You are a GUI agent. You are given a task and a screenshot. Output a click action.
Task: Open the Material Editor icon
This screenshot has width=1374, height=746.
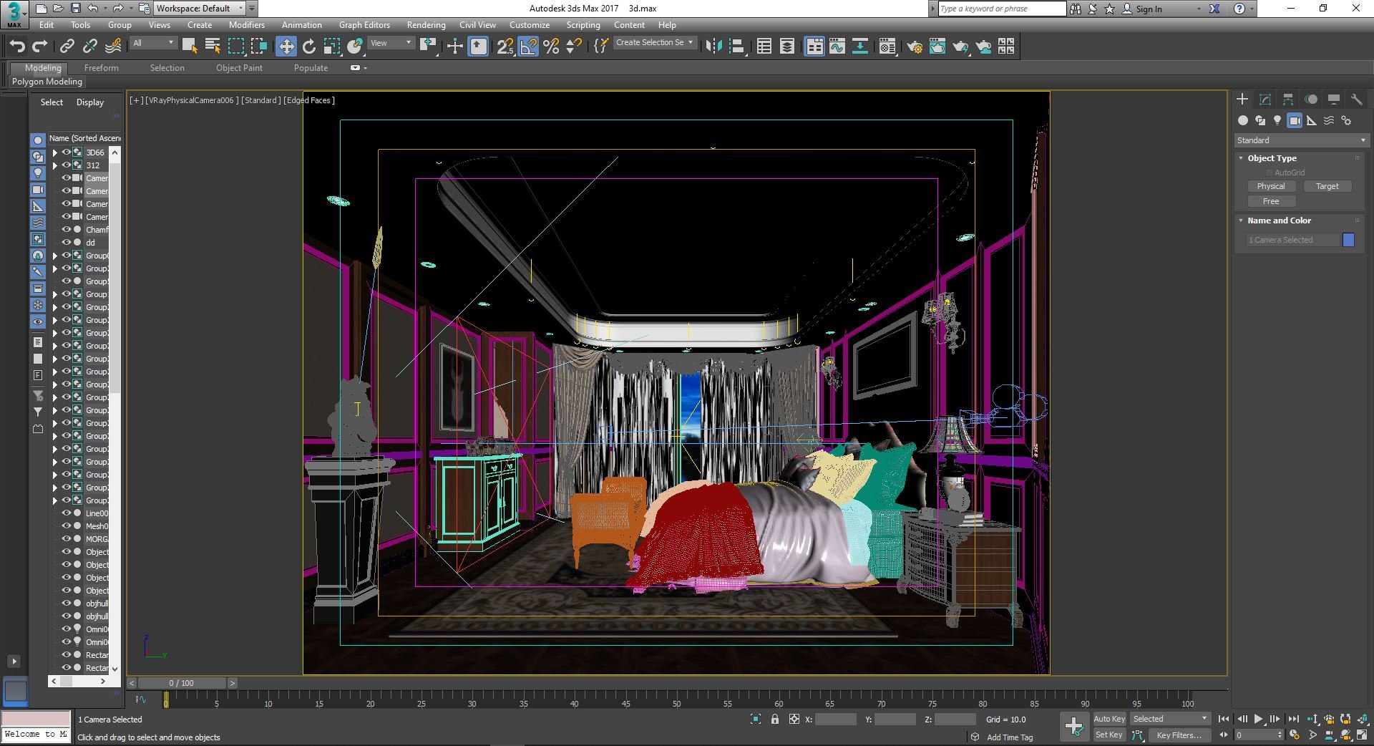click(x=887, y=47)
